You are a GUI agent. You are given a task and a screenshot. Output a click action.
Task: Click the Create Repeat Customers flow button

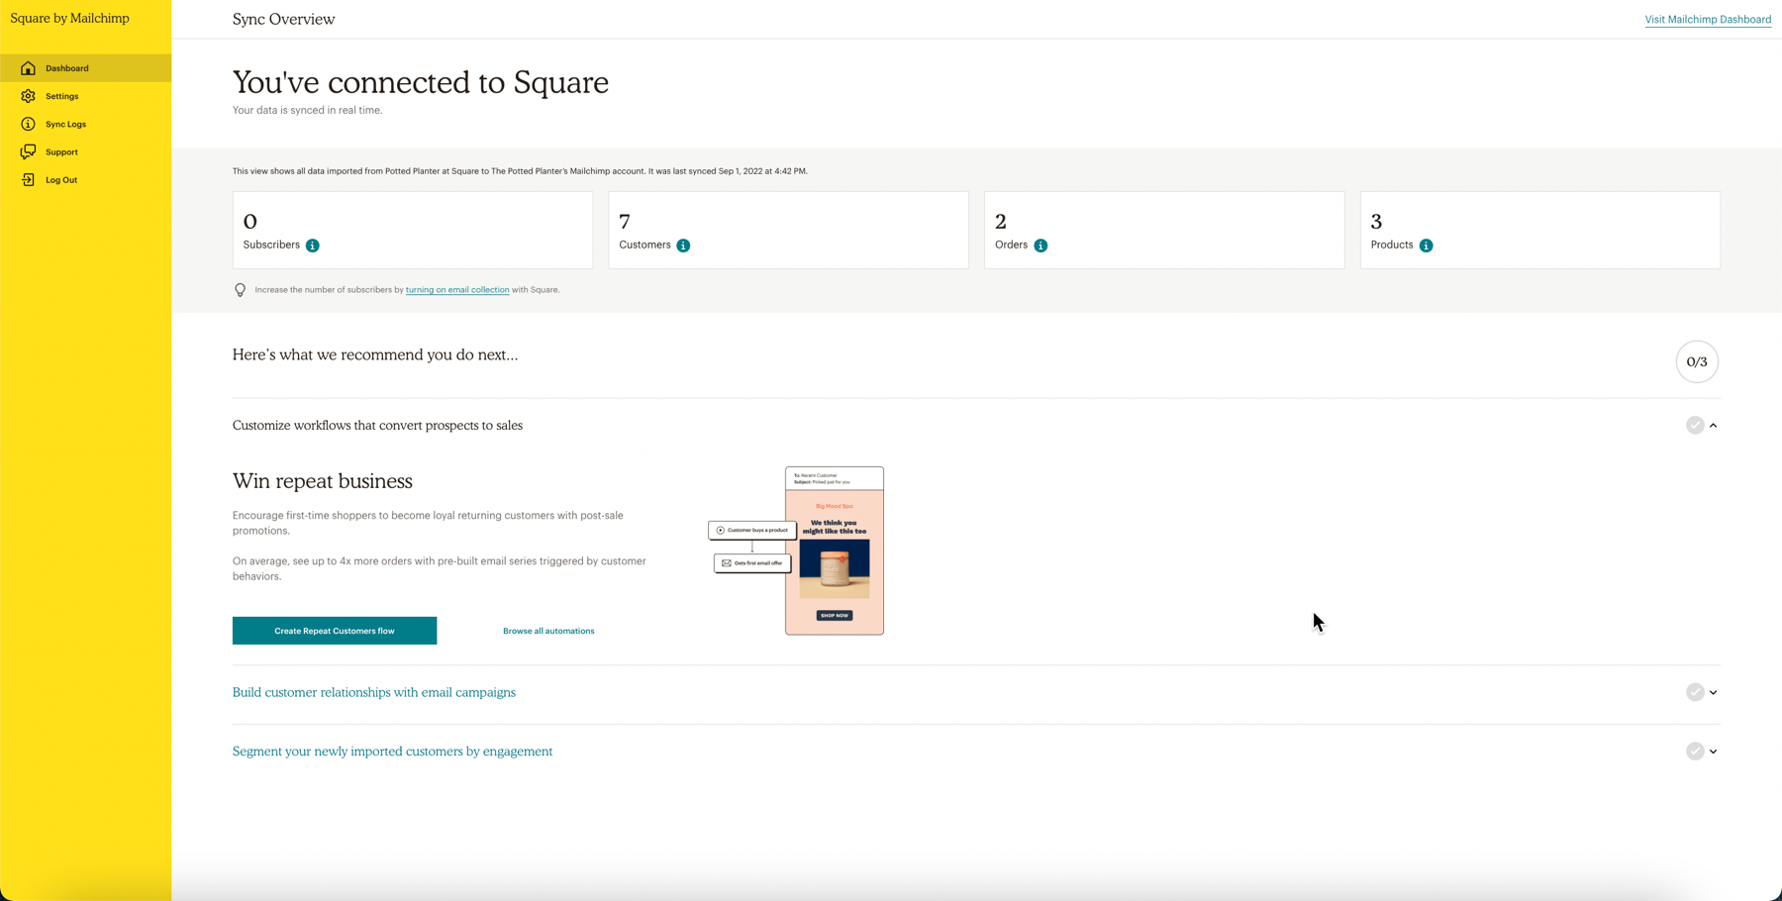[334, 631]
